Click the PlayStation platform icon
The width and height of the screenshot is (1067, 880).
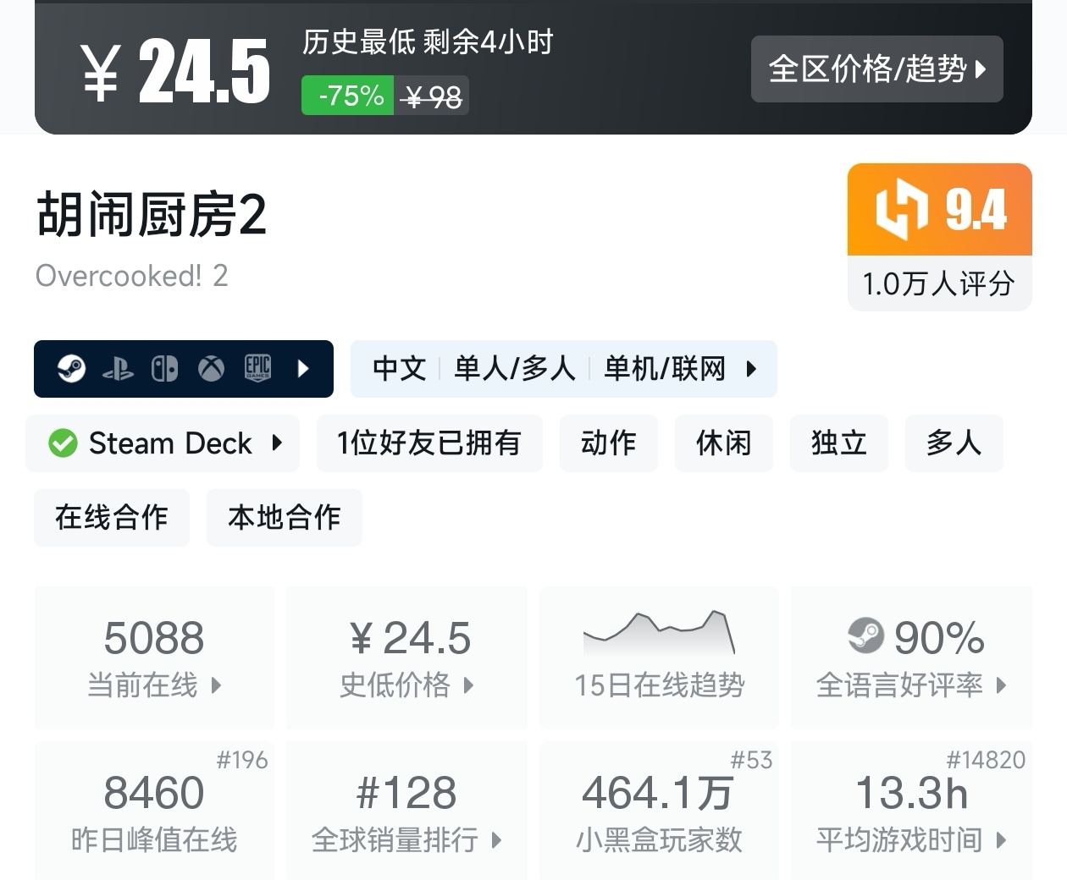click(118, 369)
